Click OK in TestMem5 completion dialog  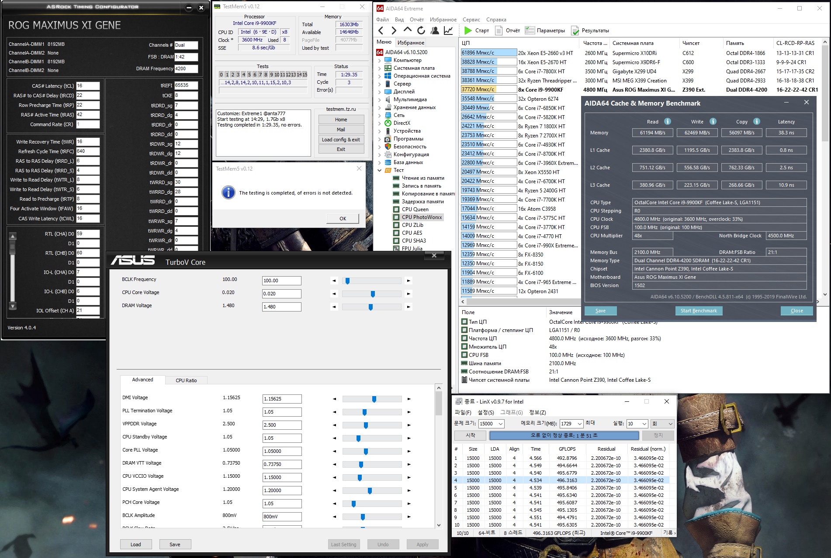point(343,219)
